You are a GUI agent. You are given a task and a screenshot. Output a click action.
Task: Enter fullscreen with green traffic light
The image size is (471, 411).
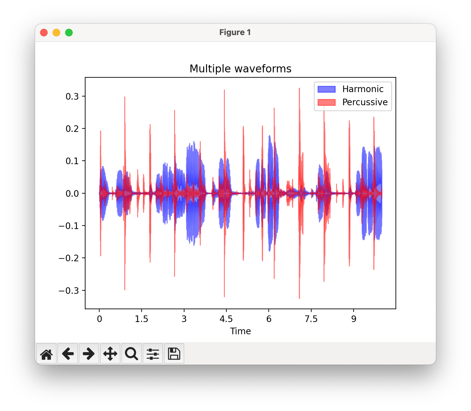[69, 32]
